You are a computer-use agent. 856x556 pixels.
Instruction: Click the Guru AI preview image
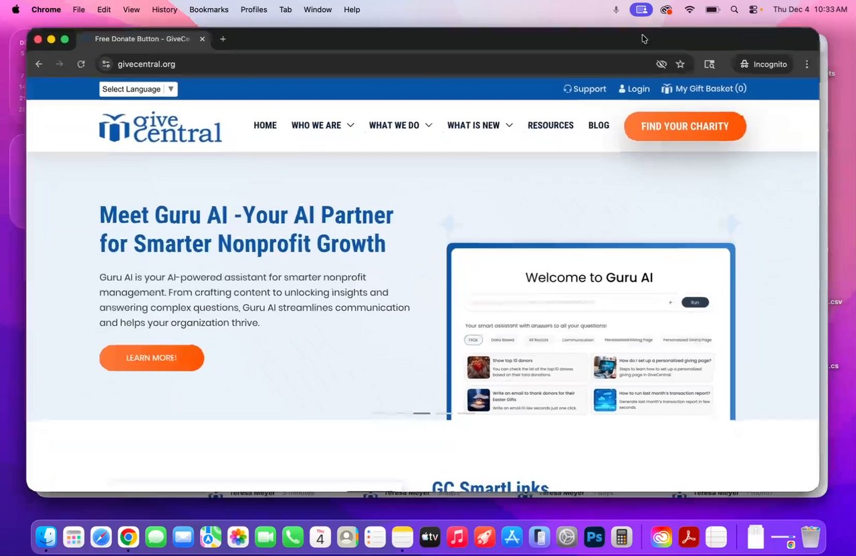tap(591, 331)
